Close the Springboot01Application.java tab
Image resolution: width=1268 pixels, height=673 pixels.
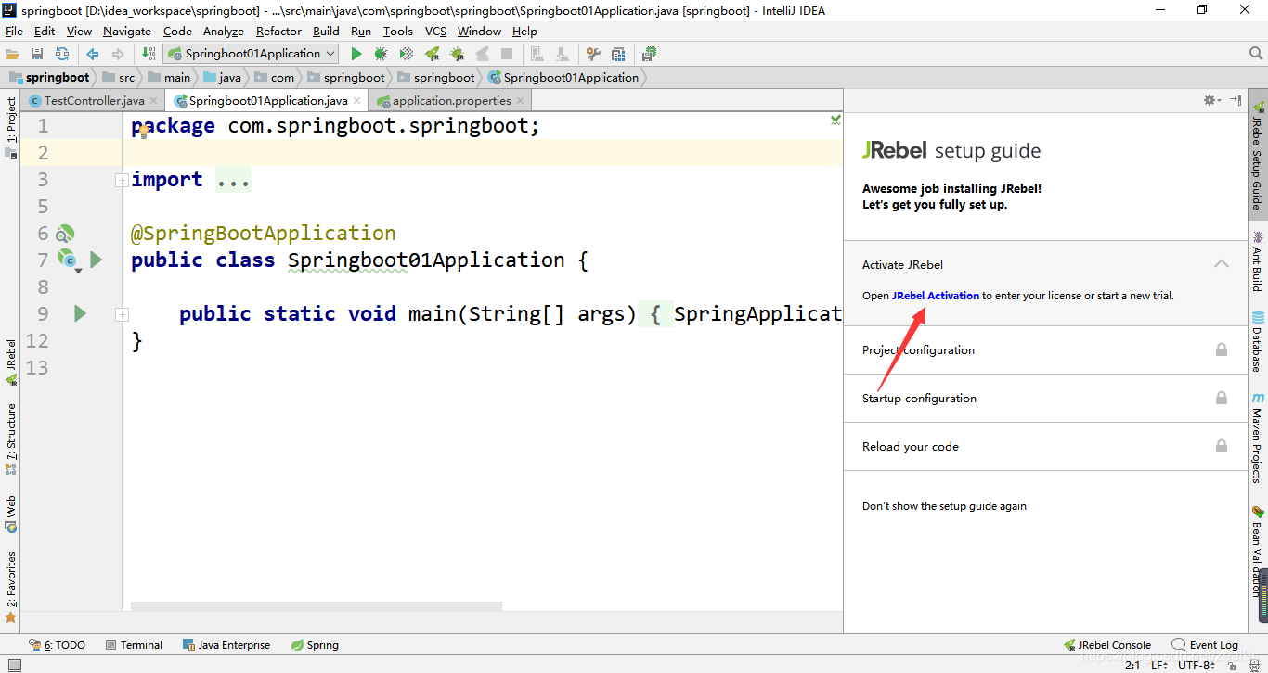[357, 100]
